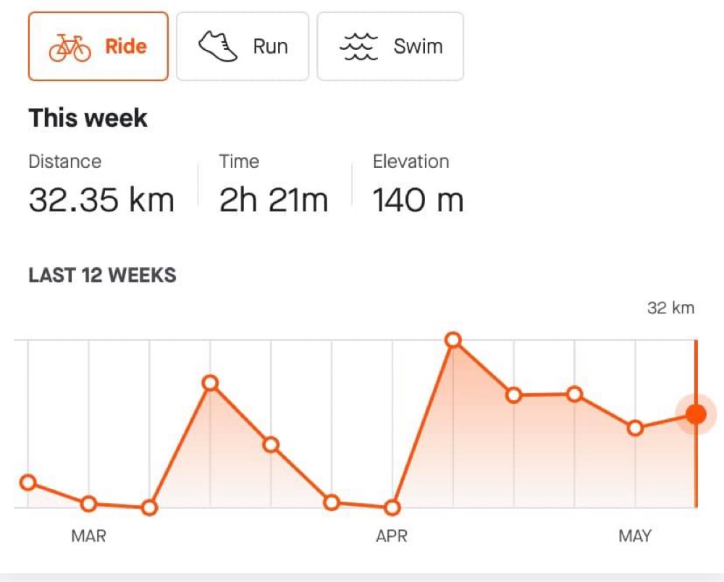Click the 140 m elevation value
The image size is (724, 582).
point(418,200)
